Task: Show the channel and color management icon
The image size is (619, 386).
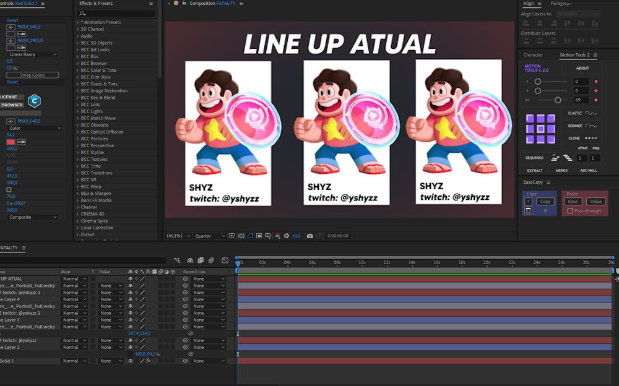Action: 277,236
